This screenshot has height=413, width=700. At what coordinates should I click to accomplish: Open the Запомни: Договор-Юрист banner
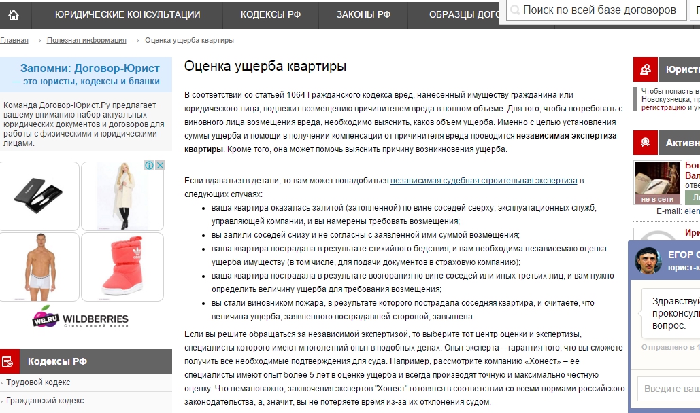pyautogui.click(x=86, y=75)
